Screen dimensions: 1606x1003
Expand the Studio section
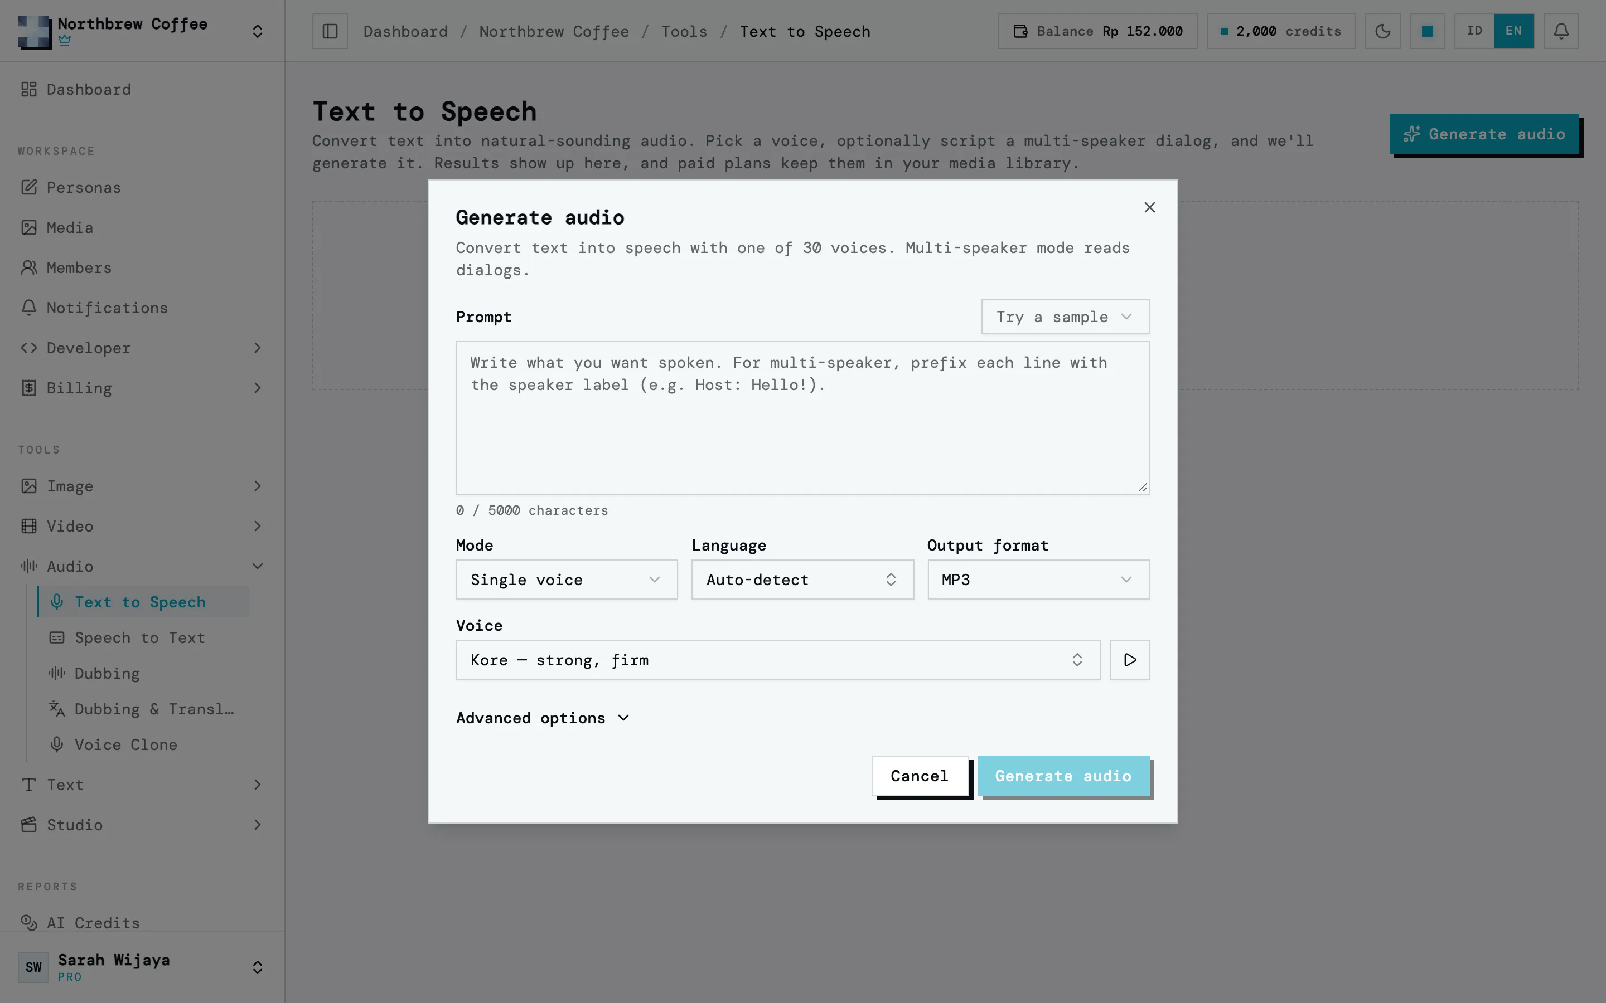(x=142, y=825)
